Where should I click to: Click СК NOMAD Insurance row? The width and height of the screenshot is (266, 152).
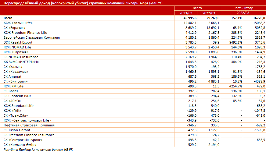(133, 57)
